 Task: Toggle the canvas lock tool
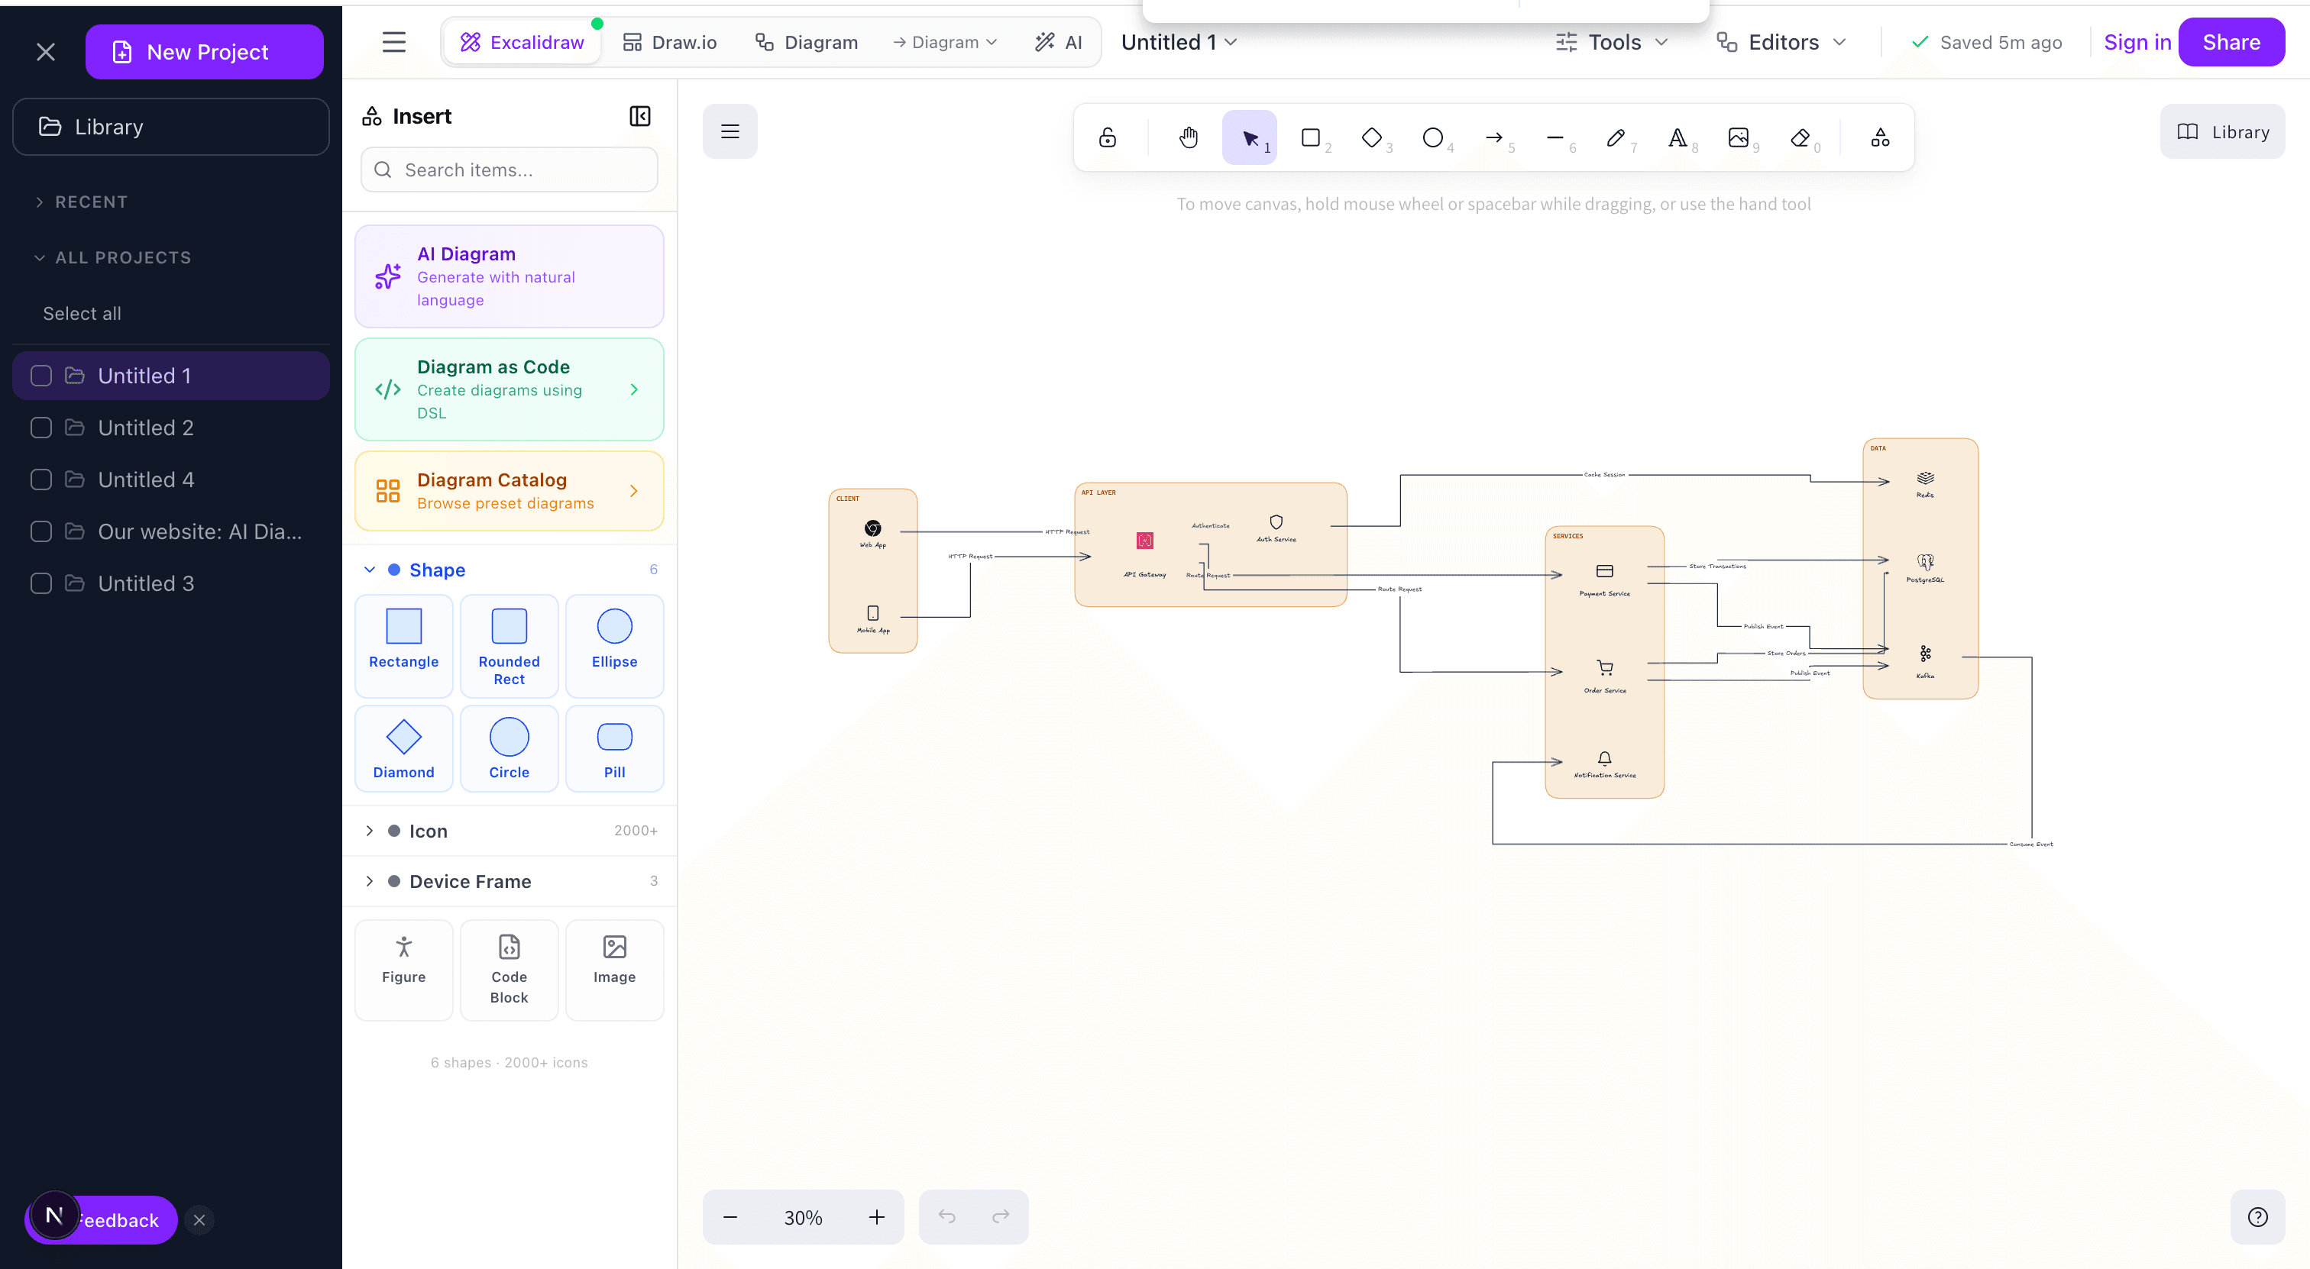[x=1108, y=137]
